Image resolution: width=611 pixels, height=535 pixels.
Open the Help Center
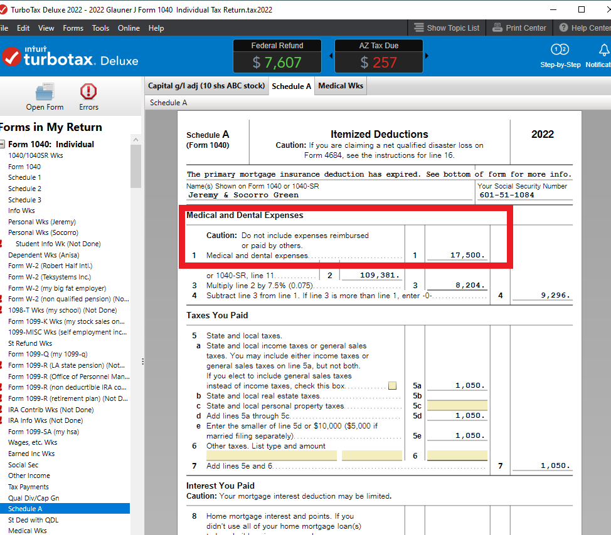pos(585,28)
